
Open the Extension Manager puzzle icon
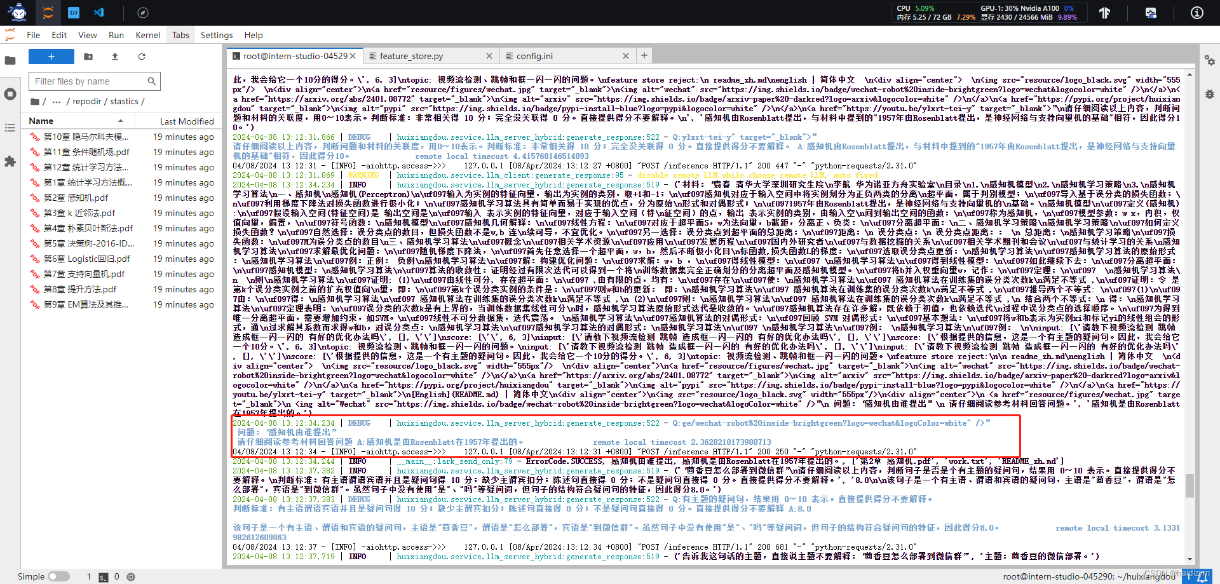pyautogui.click(x=10, y=161)
